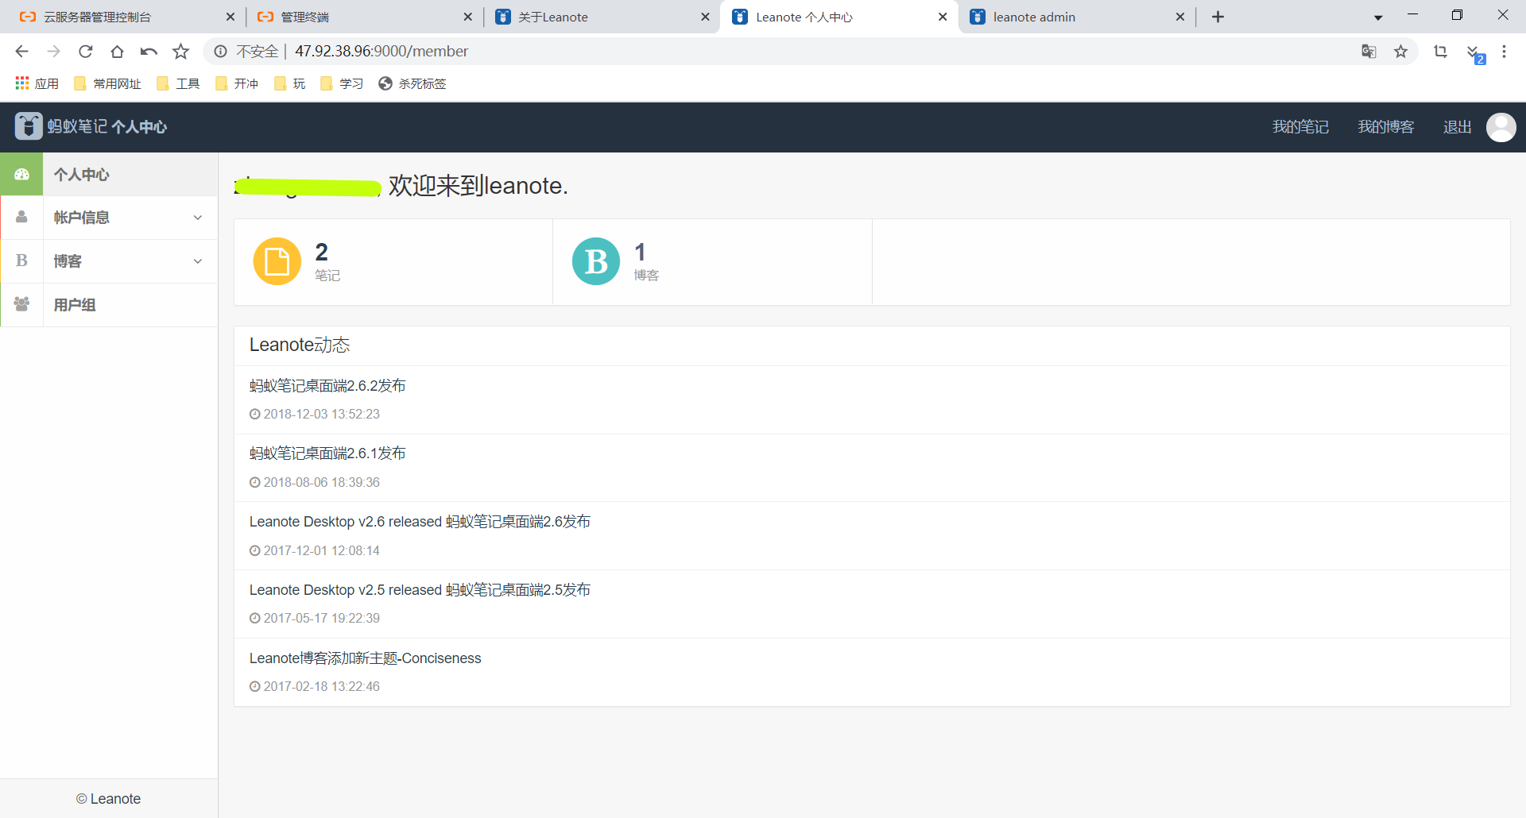Viewport: 1526px width, 818px height.
Task: Open the user avatar in header
Action: 1501,127
